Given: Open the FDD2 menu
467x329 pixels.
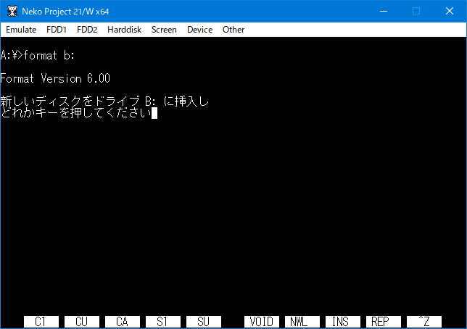Looking at the screenshot, I should (x=87, y=30).
